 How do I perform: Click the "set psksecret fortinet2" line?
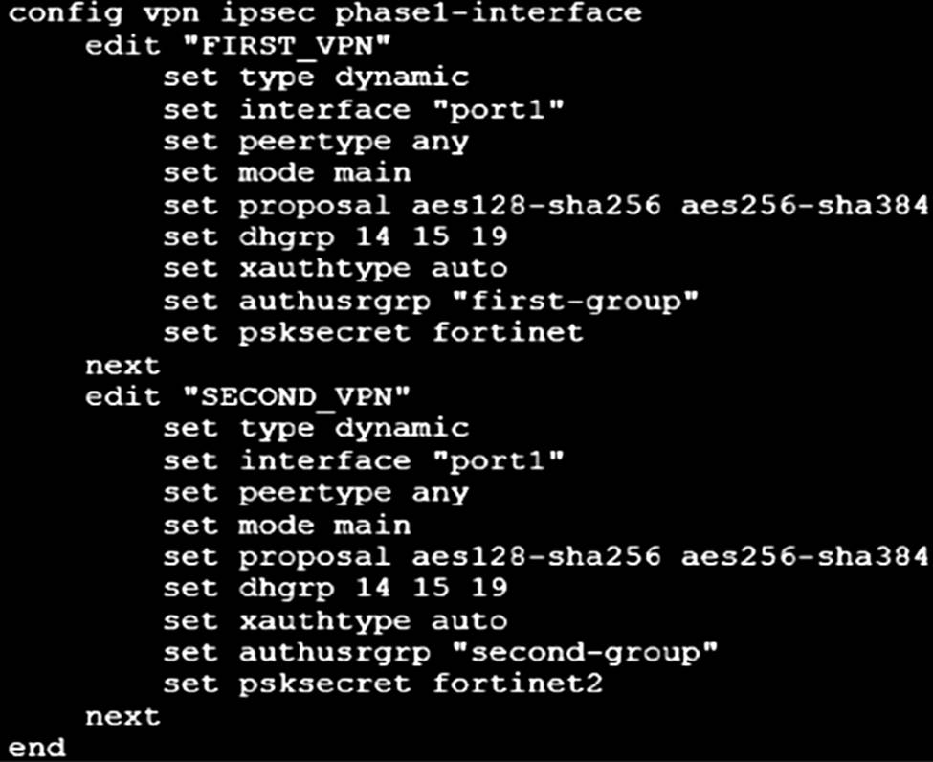coord(383,684)
